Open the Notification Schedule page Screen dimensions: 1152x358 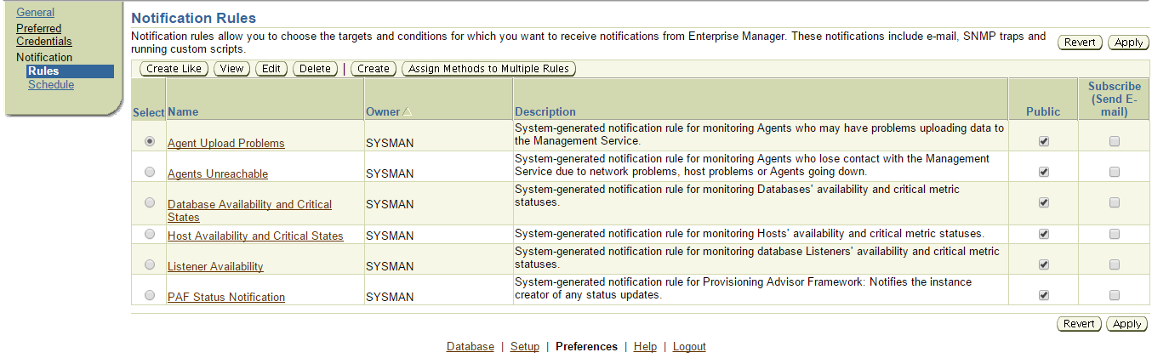[x=51, y=85]
